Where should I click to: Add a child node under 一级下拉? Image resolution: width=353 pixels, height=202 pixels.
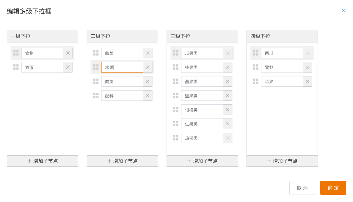coord(42,161)
